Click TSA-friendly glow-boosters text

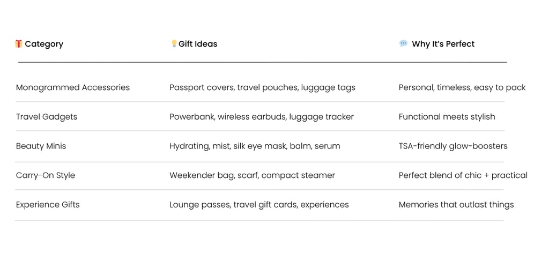453,146
